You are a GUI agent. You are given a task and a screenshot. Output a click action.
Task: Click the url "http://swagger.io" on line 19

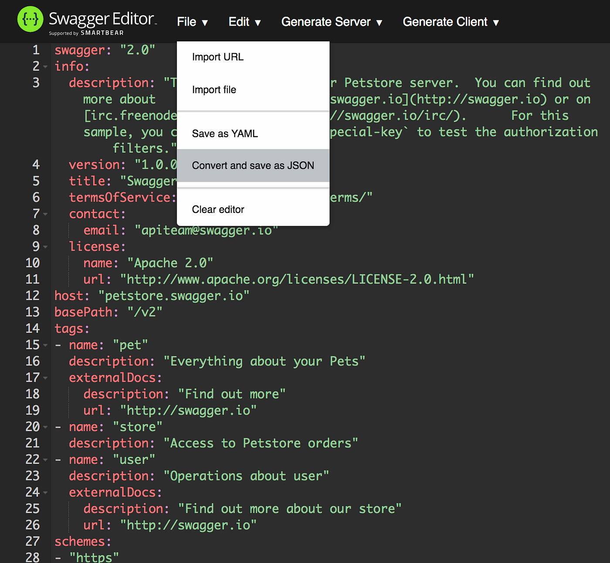[188, 410]
